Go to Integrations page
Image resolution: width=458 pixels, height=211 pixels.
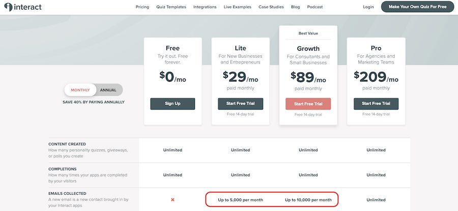[x=205, y=7]
